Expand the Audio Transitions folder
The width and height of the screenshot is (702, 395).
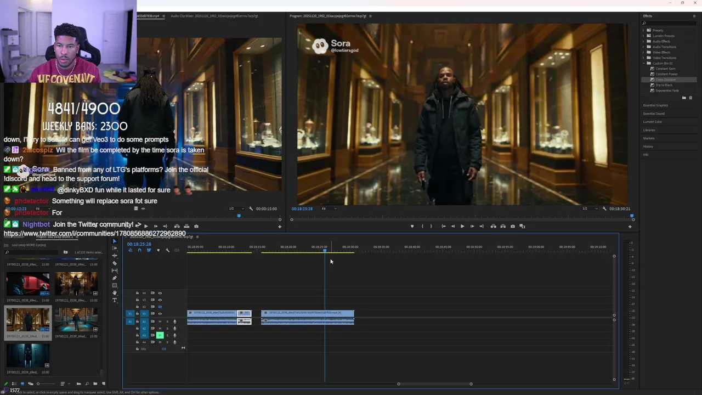click(644, 47)
